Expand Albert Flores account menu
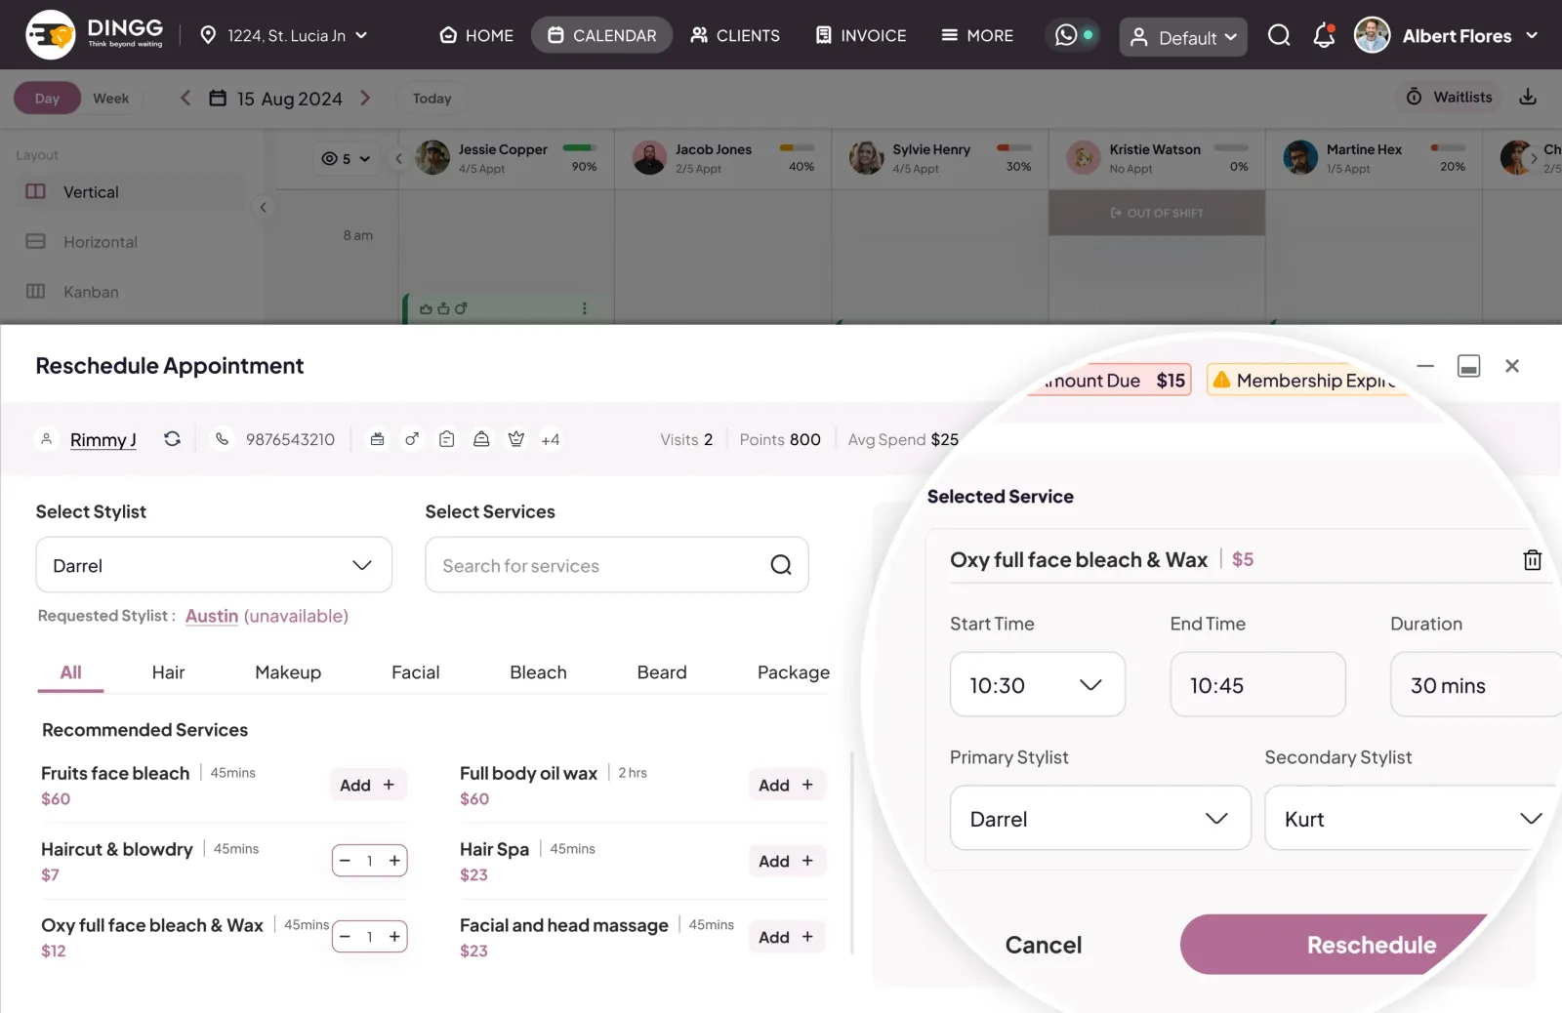The width and height of the screenshot is (1562, 1013). [x=1532, y=35]
